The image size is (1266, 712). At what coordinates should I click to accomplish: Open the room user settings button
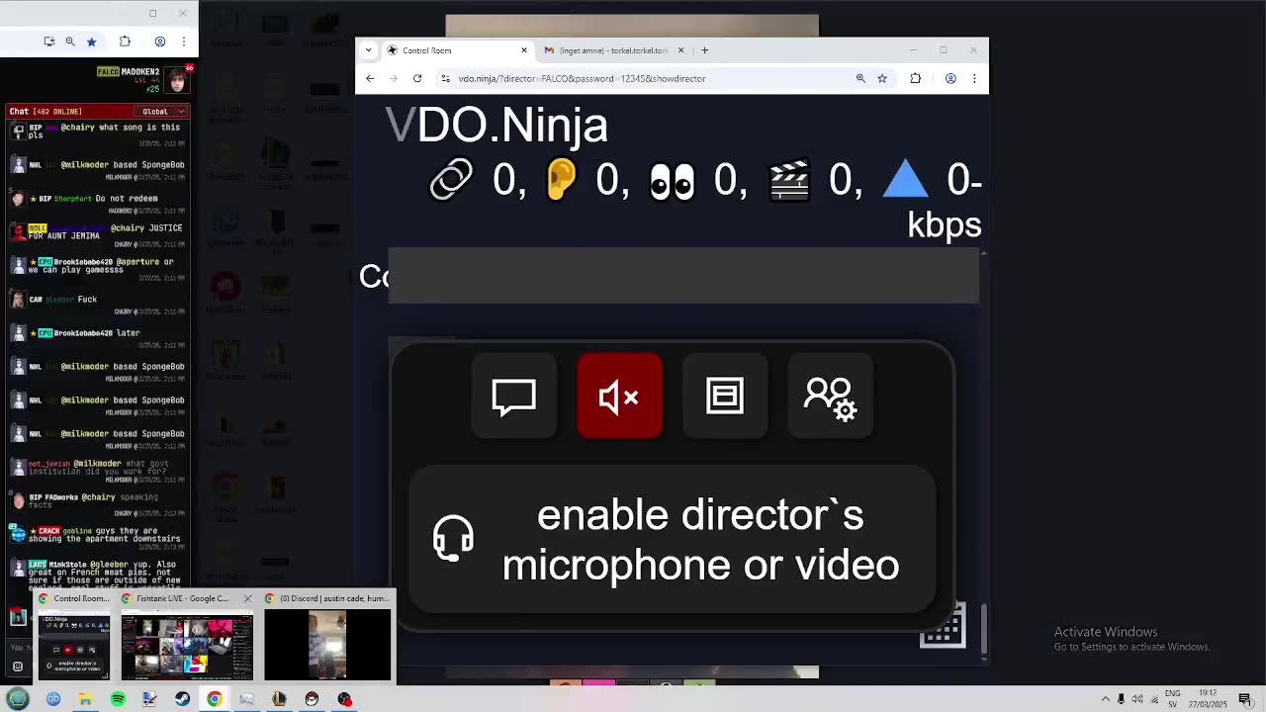click(x=831, y=396)
